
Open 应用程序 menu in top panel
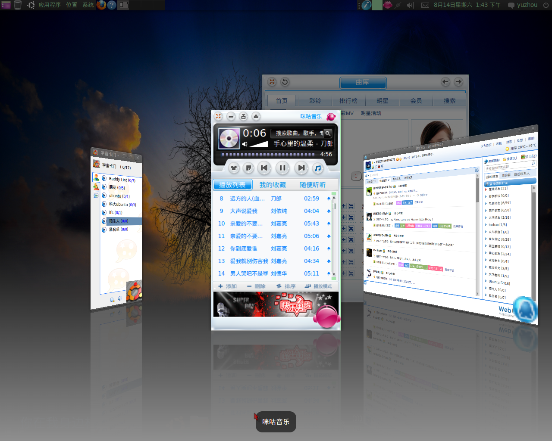[x=50, y=5]
